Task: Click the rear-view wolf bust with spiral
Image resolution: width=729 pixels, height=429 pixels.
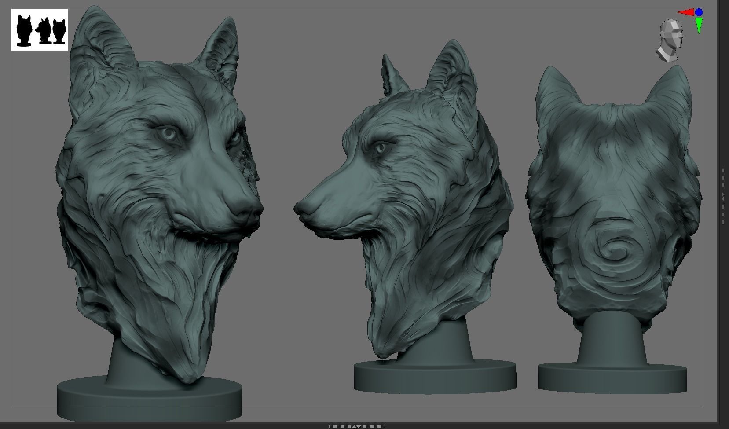Action: 613,229
